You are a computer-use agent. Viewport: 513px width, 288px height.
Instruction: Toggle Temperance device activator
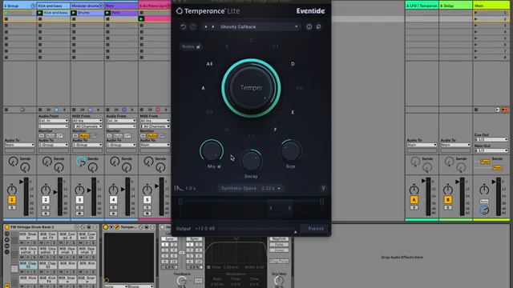point(106,227)
